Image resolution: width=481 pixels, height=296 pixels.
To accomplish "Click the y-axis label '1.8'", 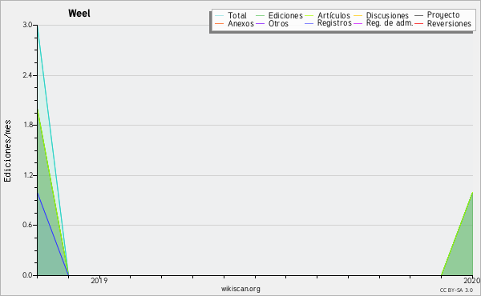I will 27,125.
